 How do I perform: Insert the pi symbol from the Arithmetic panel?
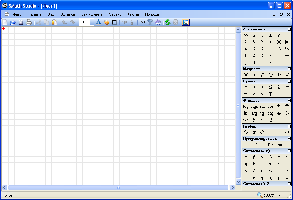pyautogui.click(x=254, y=35)
